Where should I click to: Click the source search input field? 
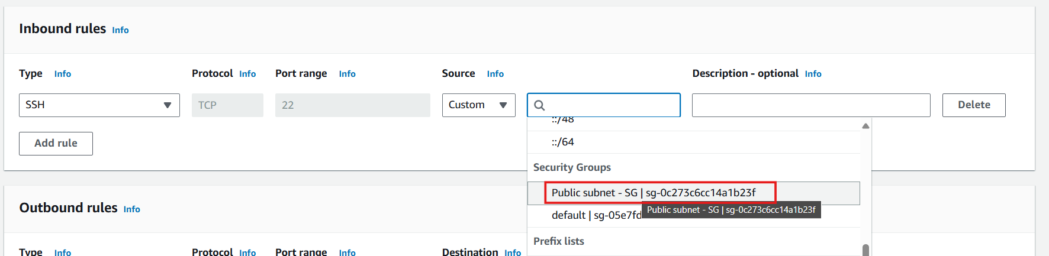[x=604, y=105]
